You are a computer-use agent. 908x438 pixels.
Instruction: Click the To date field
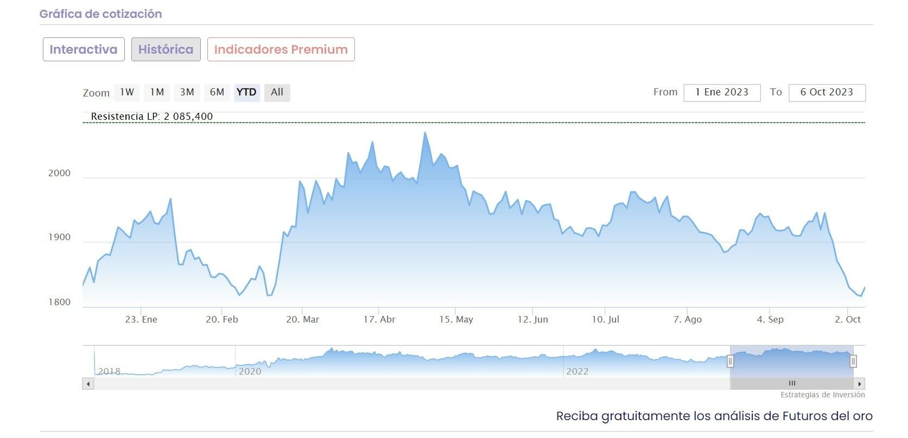click(x=827, y=93)
